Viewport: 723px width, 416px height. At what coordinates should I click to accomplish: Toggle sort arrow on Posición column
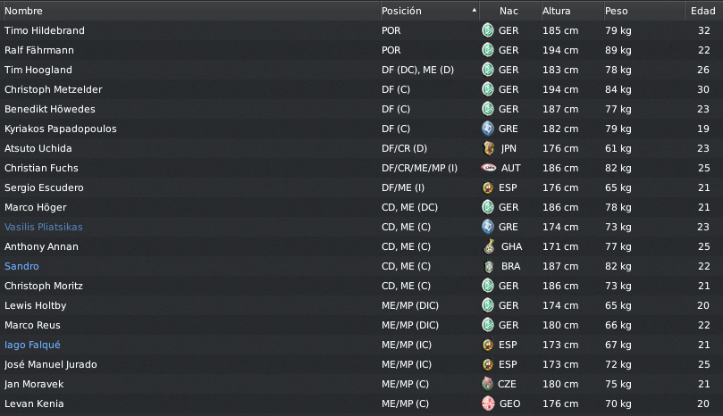point(474,10)
